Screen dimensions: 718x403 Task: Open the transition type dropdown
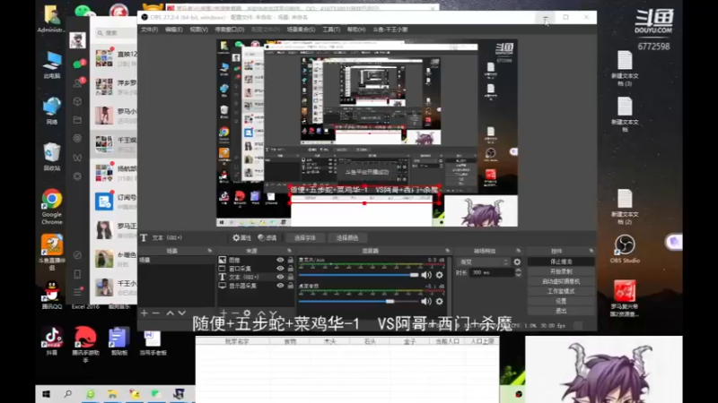tap(483, 262)
